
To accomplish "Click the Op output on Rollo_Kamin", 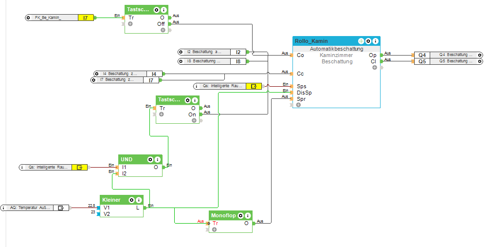I will (x=372, y=56).
